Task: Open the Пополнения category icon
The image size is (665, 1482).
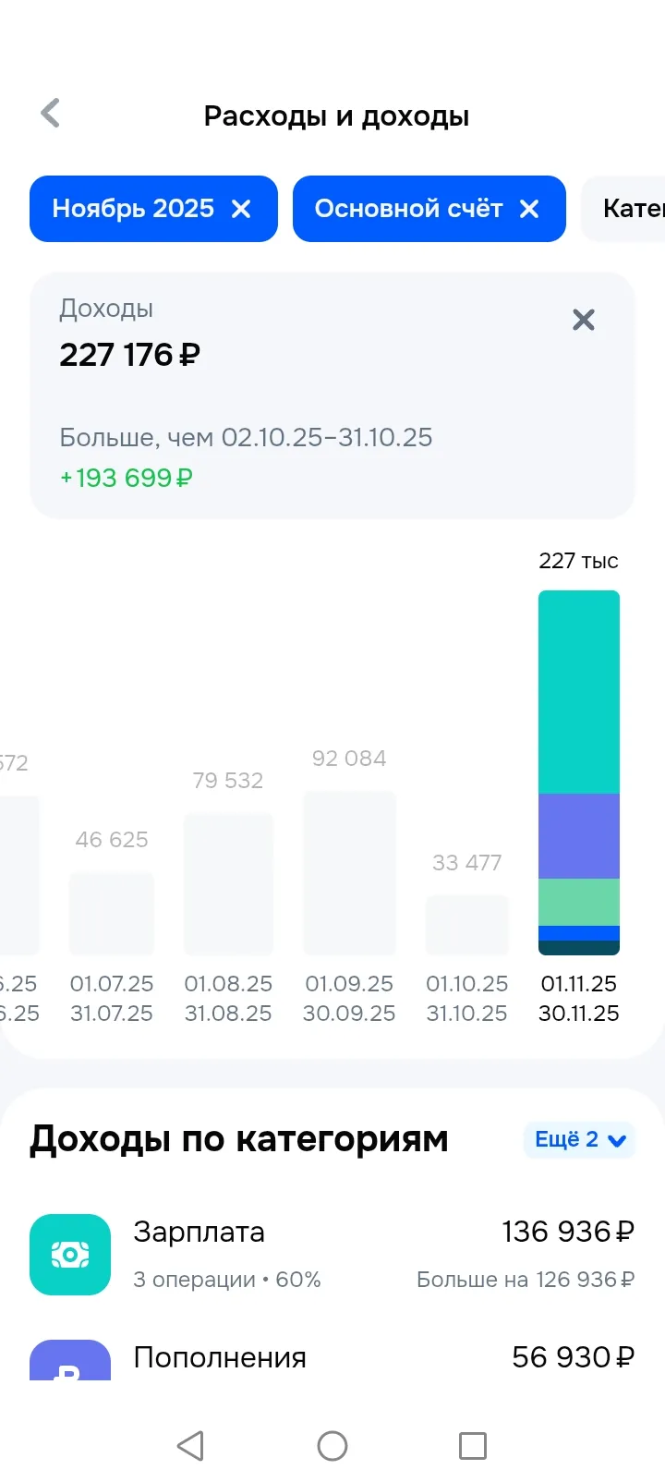Action: [x=70, y=1360]
